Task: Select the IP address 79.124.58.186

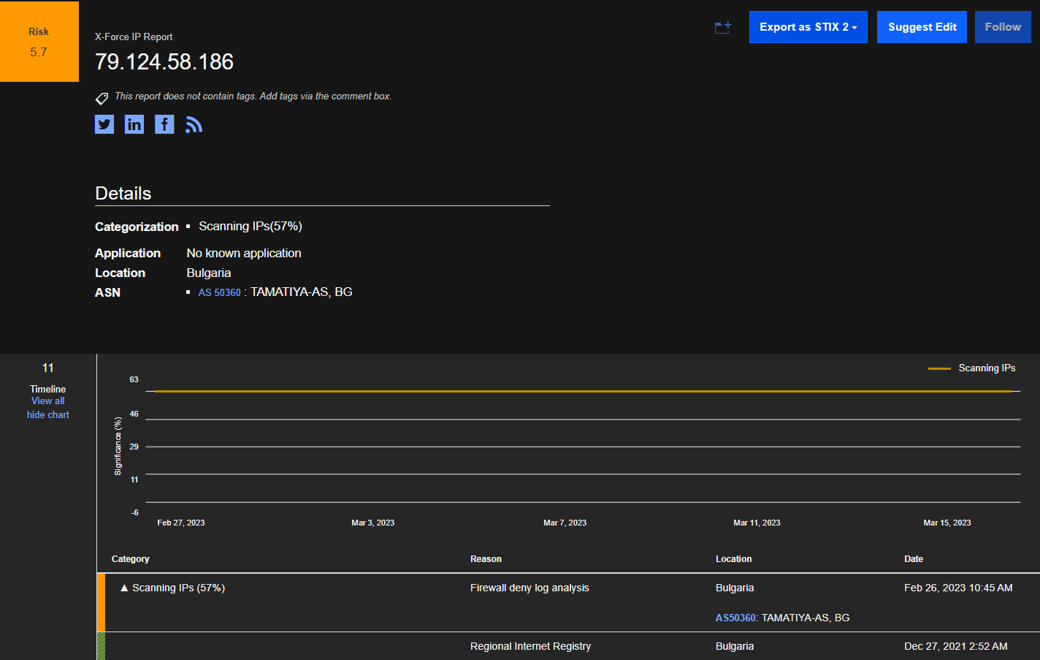Action: pyautogui.click(x=164, y=61)
